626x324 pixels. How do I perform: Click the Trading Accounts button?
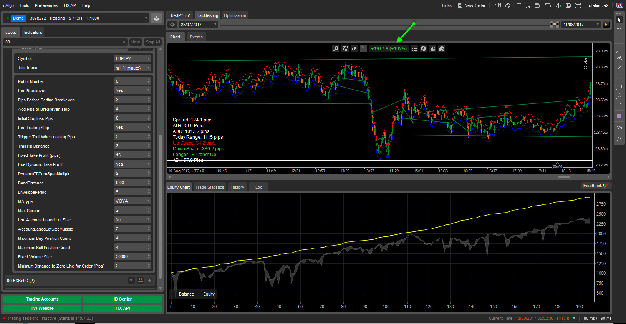coord(42,299)
